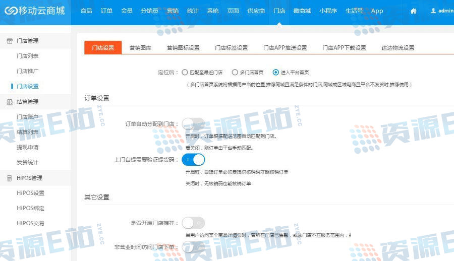Click the home icon in top bar
Viewport: 454px width, 261px height.
click(414, 11)
